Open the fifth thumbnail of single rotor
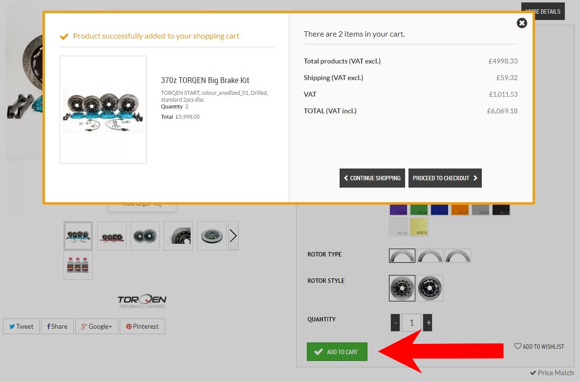The width and height of the screenshot is (580, 382). (212, 236)
